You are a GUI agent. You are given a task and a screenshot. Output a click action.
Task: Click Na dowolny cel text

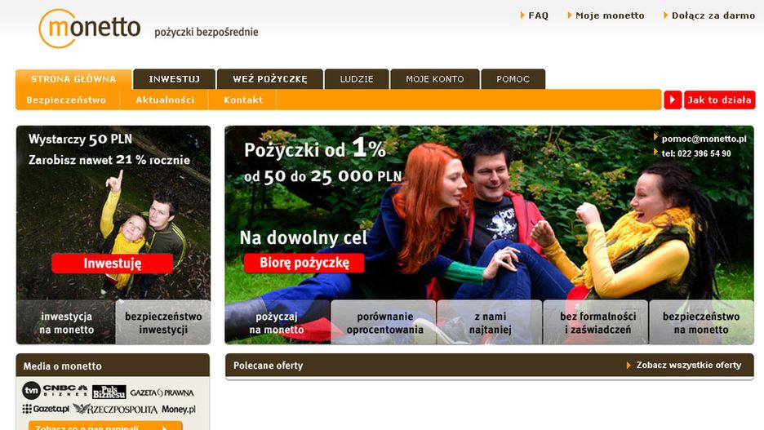[303, 237]
